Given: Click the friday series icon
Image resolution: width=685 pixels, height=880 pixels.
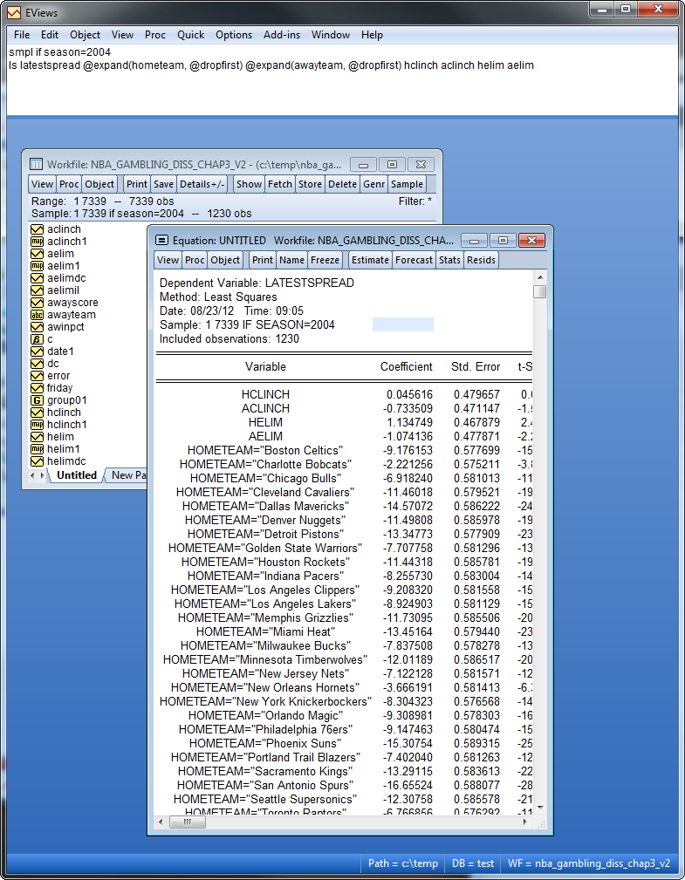Looking at the screenshot, I should click(x=37, y=388).
